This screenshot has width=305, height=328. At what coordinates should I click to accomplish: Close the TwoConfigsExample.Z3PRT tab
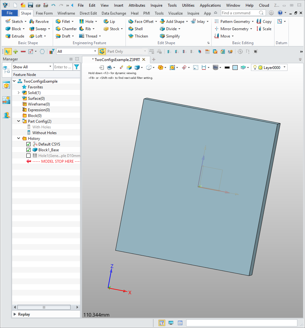click(x=144, y=60)
